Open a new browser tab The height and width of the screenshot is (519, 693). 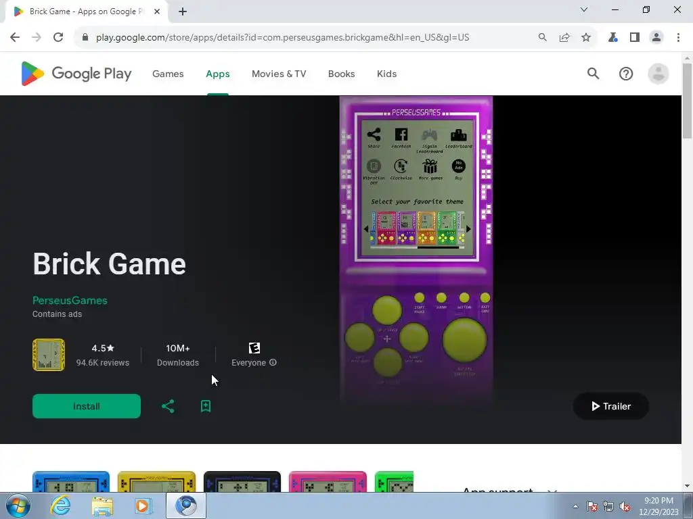[183, 11]
